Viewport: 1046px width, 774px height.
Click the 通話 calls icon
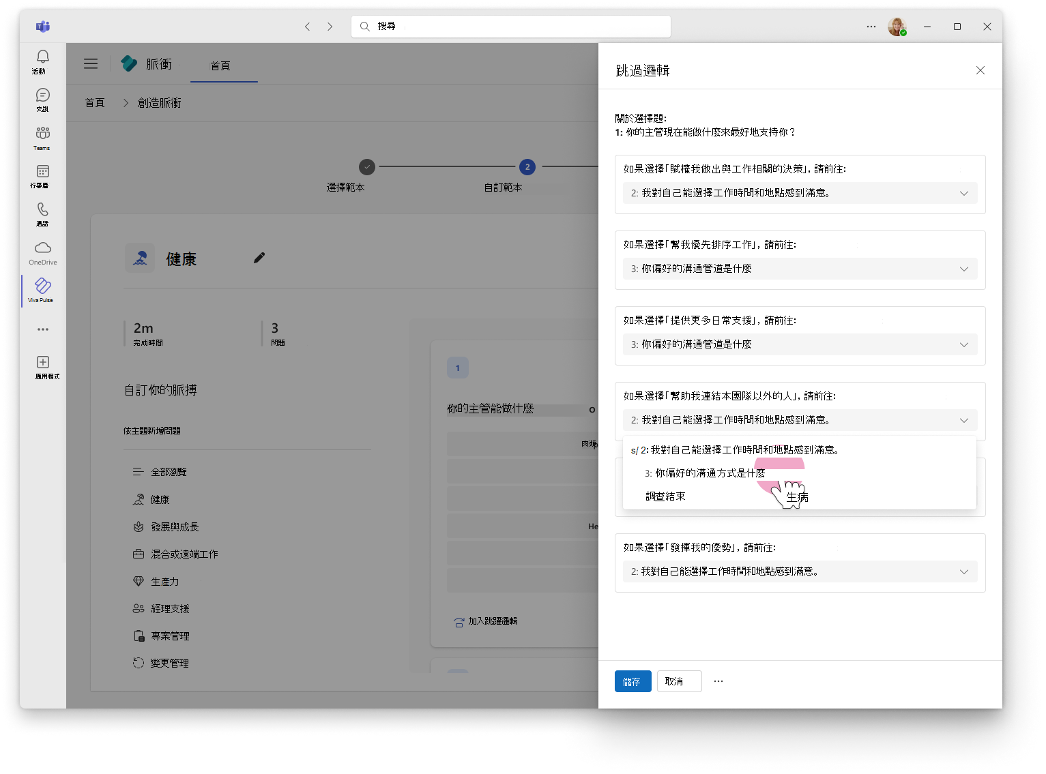pyautogui.click(x=42, y=213)
